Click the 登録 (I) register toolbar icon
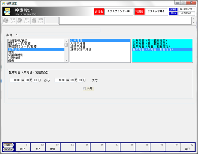This screenshot has width=198, height=154. point(9,21)
